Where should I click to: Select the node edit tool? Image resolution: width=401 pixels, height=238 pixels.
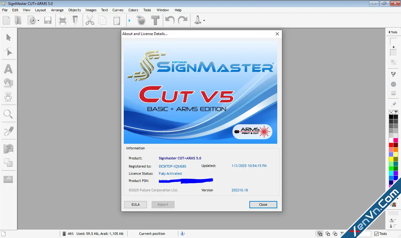[8, 52]
